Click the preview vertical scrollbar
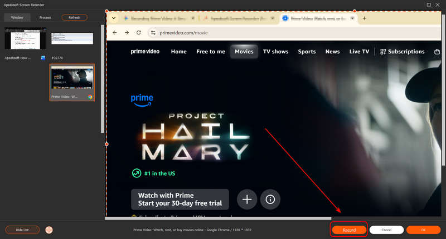This screenshot has width=446, height=239. (443, 90)
